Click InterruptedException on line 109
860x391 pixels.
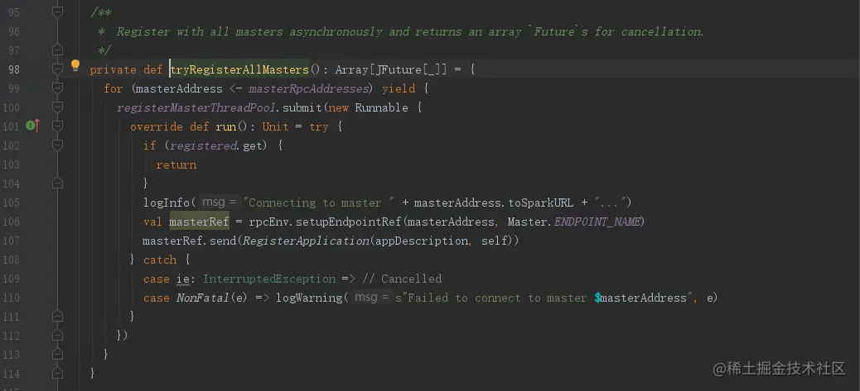click(269, 279)
